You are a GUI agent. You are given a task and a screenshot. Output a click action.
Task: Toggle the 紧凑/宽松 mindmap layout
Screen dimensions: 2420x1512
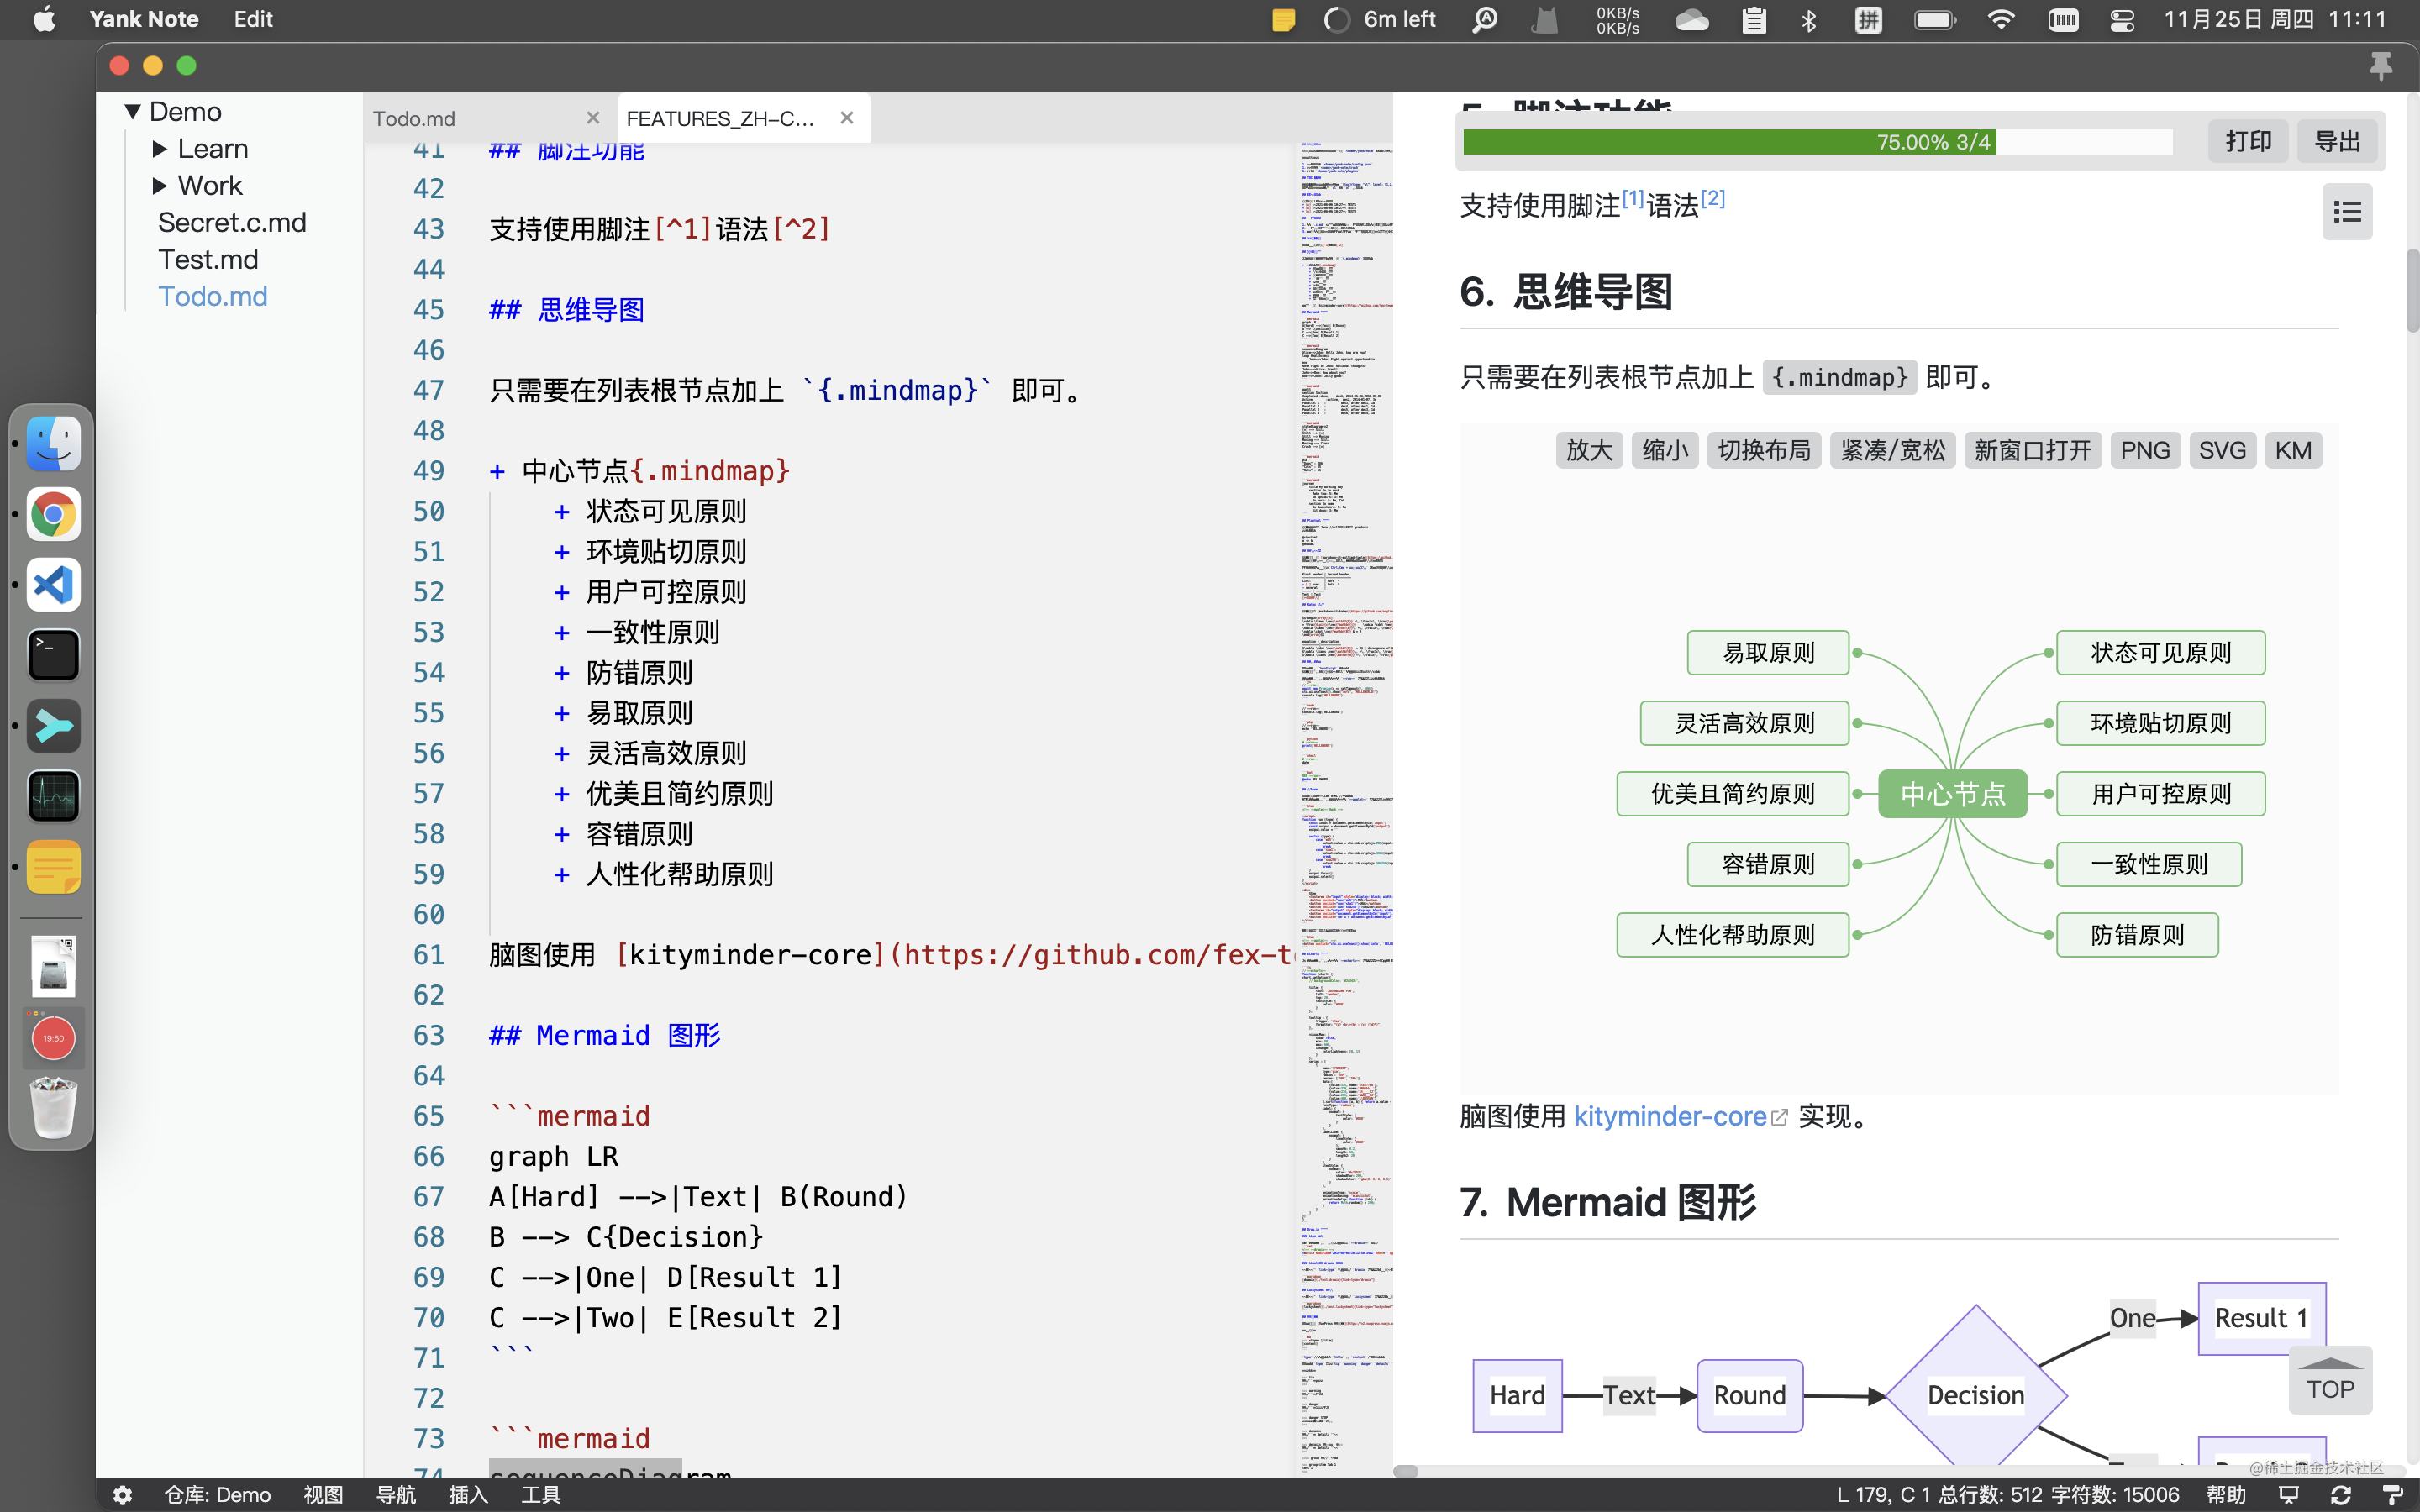point(1892,450)
